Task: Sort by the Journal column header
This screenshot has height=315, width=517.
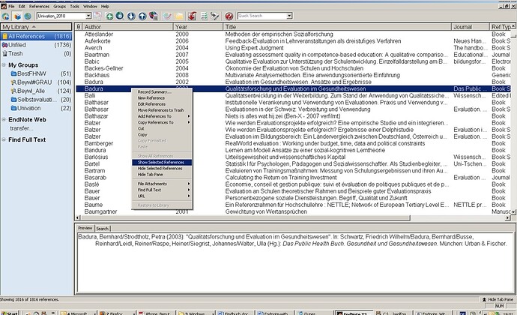Action: click(471, 27)
